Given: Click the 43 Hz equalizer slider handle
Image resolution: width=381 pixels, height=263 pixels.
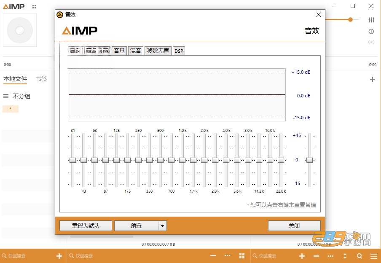Looking at the screenshot, I should [x=83, y=160].
